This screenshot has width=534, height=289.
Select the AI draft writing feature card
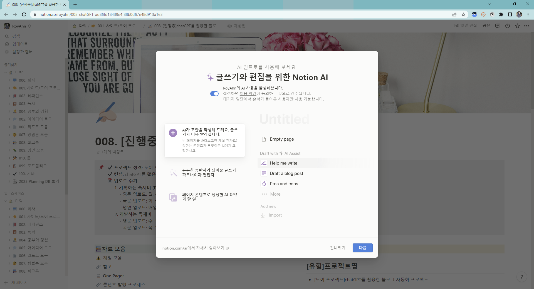click(x=205, y=140)
